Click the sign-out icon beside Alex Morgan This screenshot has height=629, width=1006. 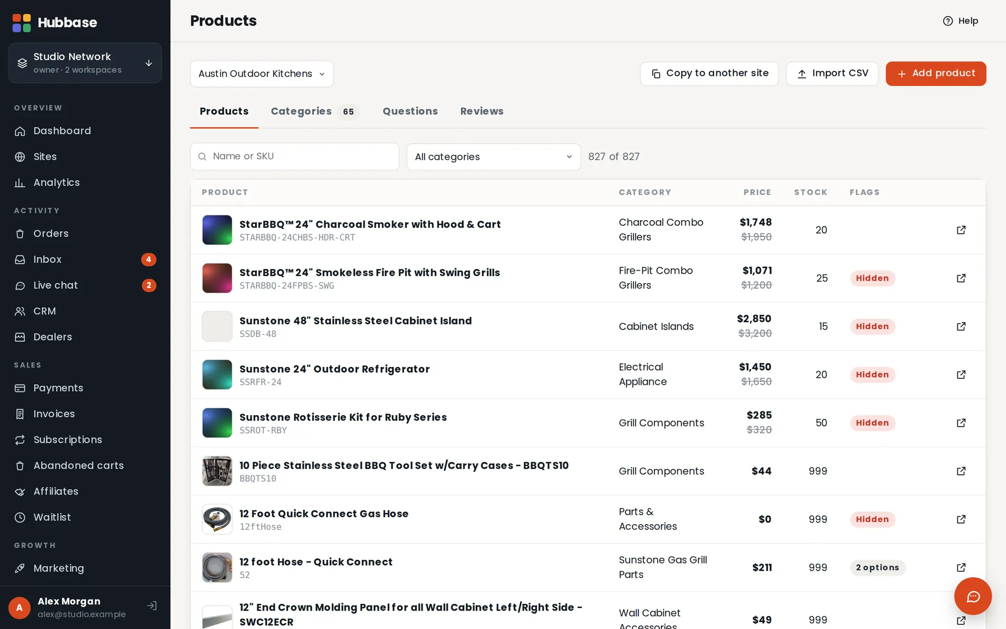click(x=152, y=606)
